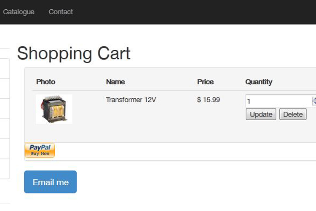
Task: Open the transformer product photo thumbnail
Action: click(54, 109)
